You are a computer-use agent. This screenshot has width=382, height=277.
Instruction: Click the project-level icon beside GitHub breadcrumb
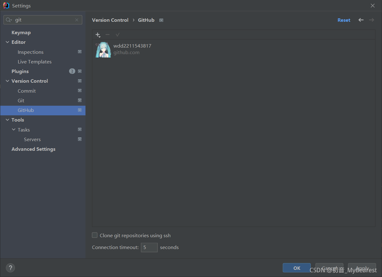point(161,20)
